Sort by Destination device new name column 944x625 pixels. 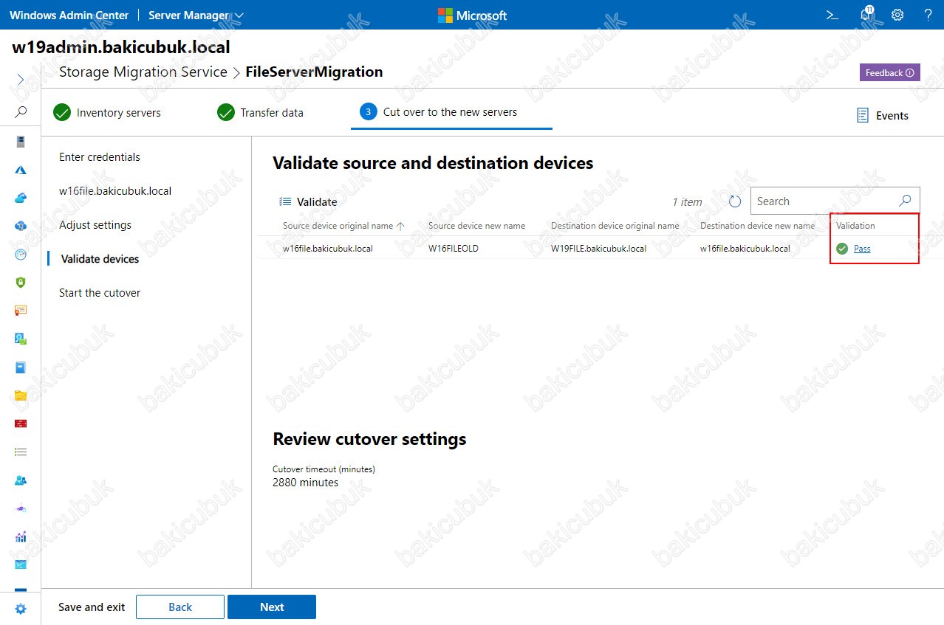[757, 226]
